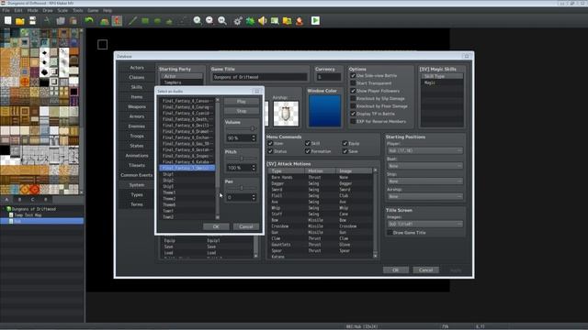This screenshot has height=330, width=588.
Task: Click Cancel button in Database window
Action: point(425,270)
